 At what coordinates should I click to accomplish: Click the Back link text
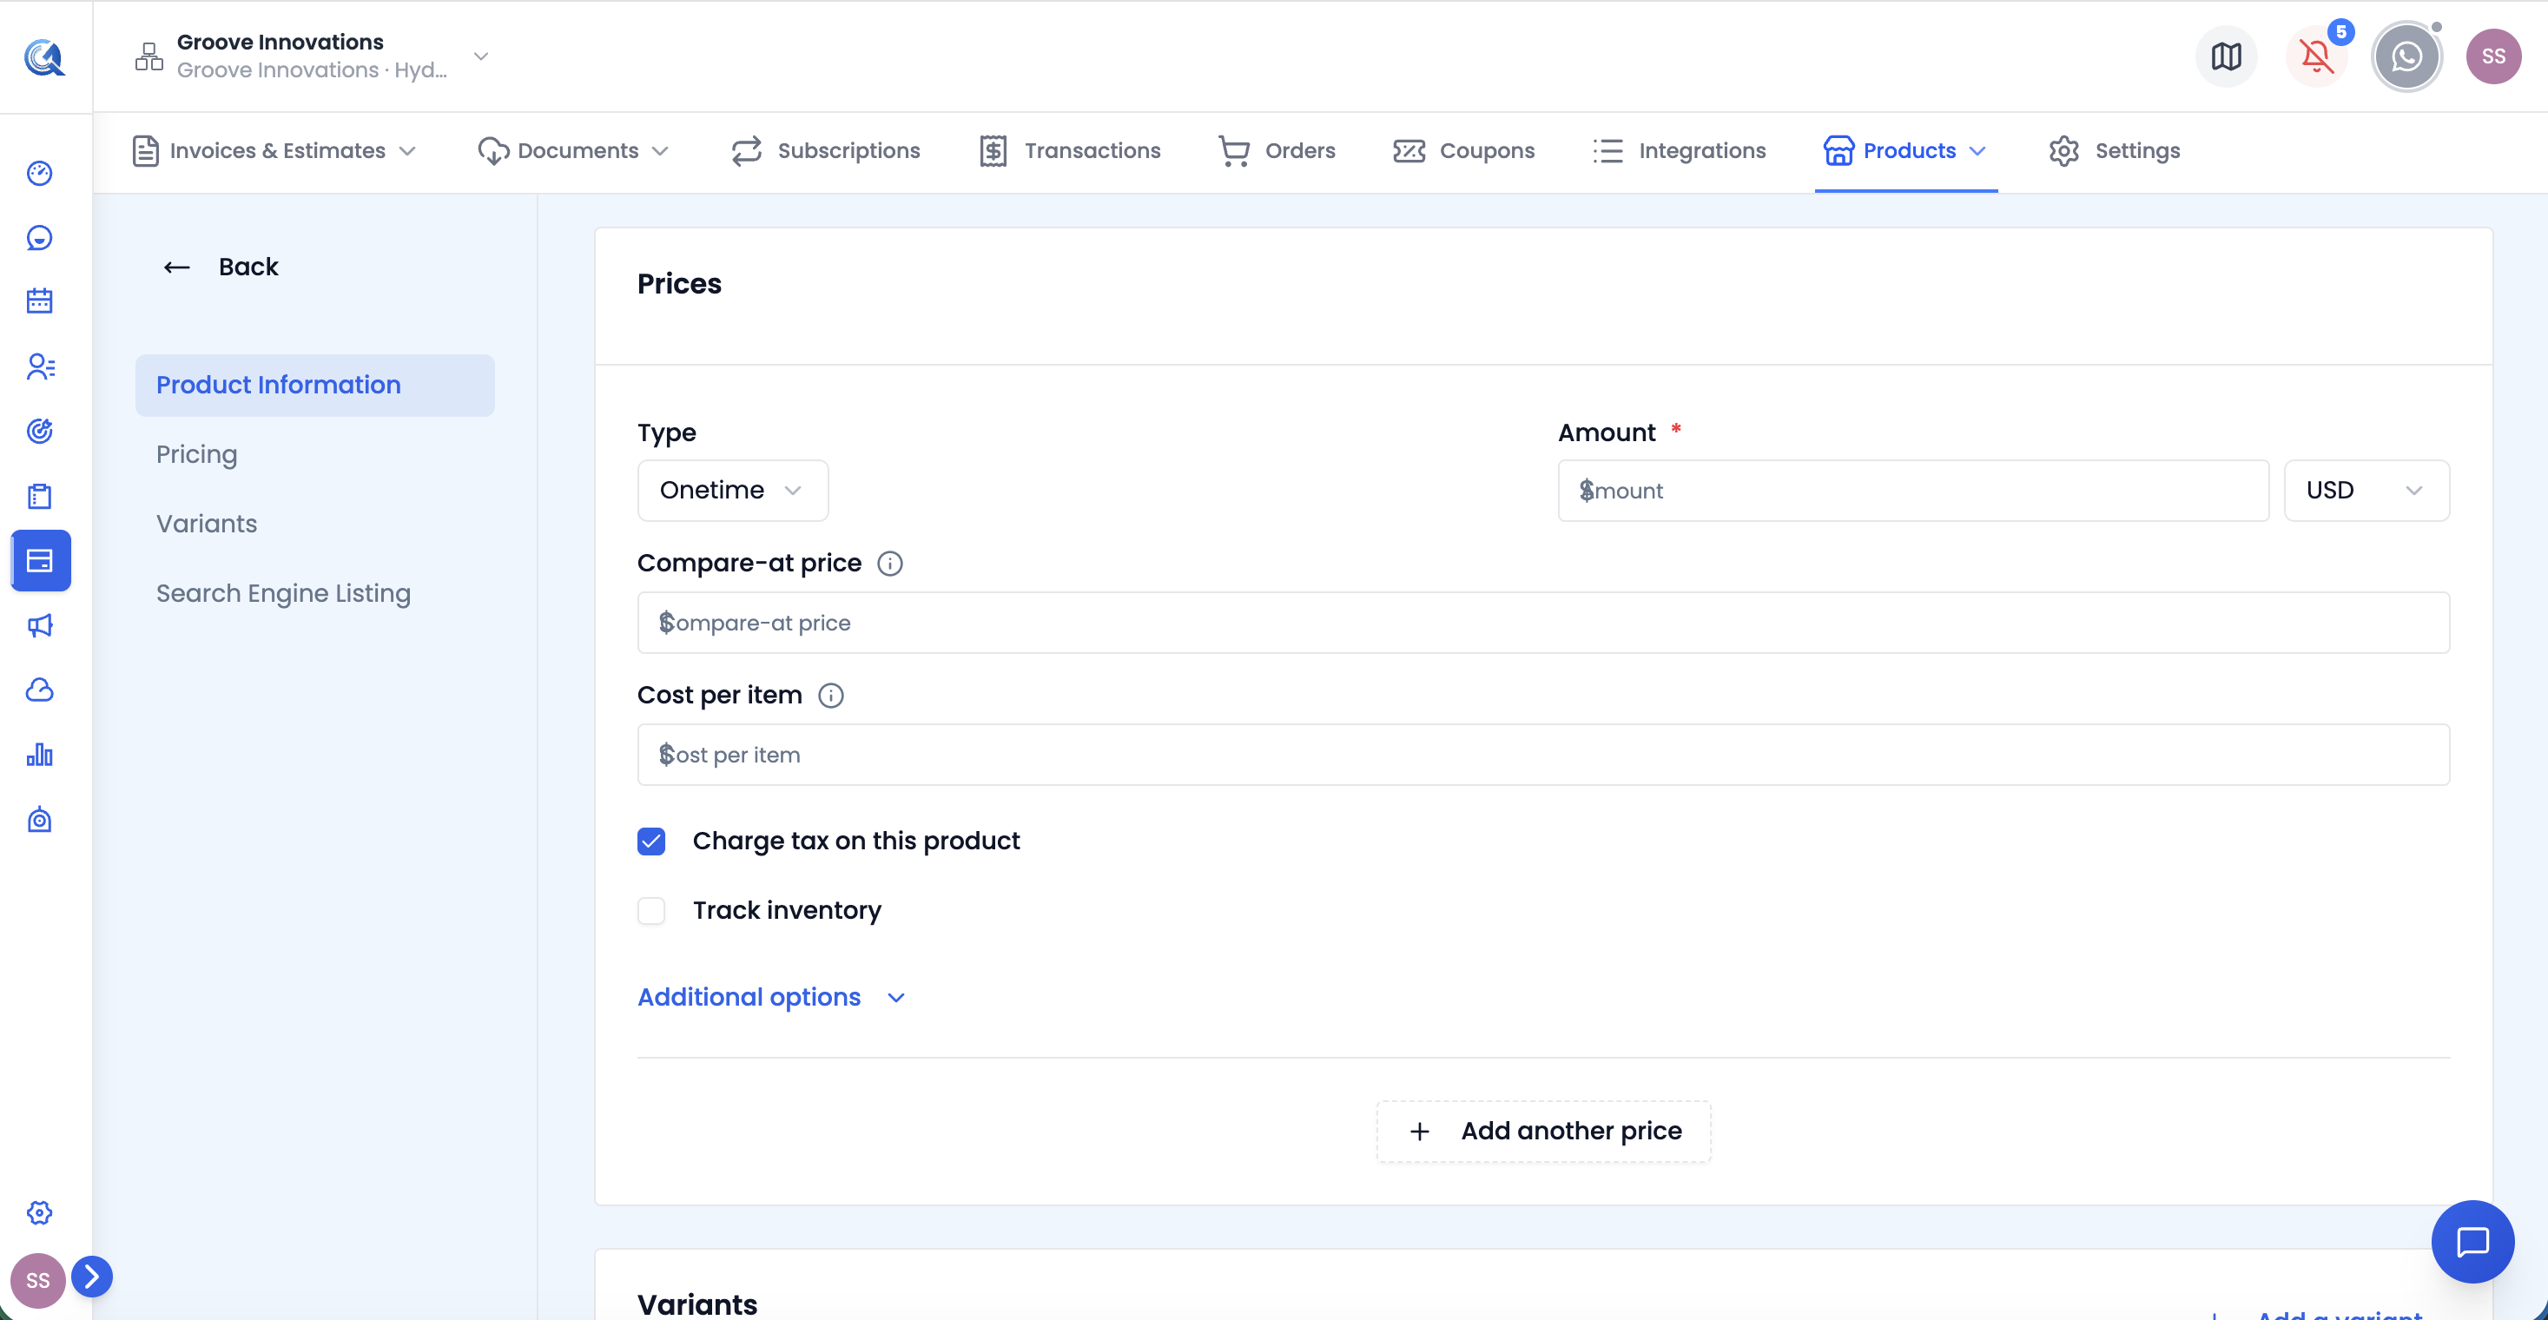point(248,267)
